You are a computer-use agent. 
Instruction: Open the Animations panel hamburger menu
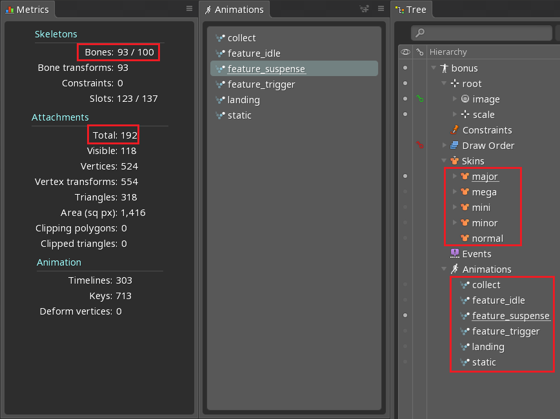click(x=381, y=9)
